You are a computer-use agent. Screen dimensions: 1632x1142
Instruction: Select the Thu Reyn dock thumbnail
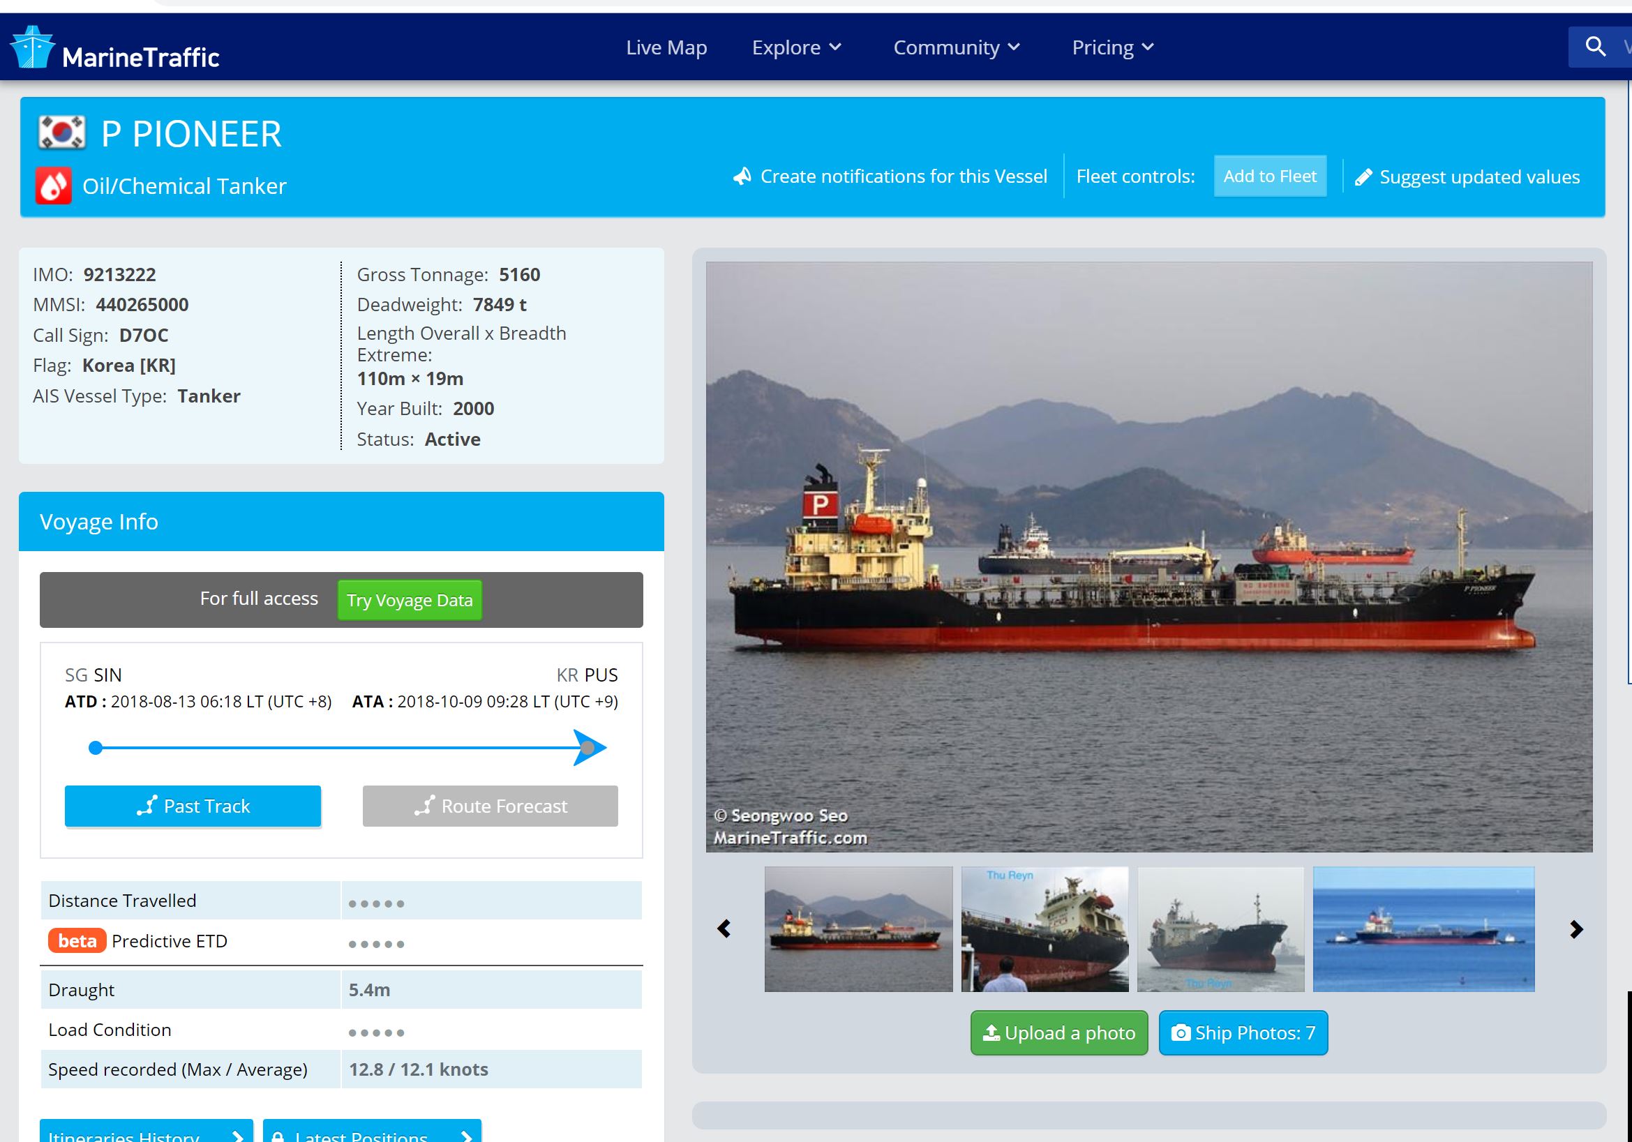click(x=1045, y=929)
